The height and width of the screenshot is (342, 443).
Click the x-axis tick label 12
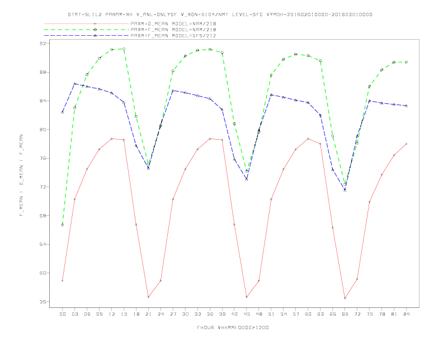112,314
